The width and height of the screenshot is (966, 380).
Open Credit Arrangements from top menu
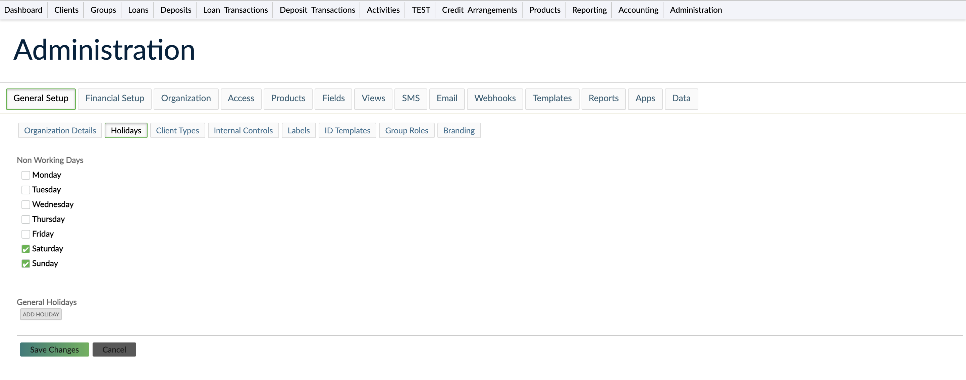[x=479, y=10]
